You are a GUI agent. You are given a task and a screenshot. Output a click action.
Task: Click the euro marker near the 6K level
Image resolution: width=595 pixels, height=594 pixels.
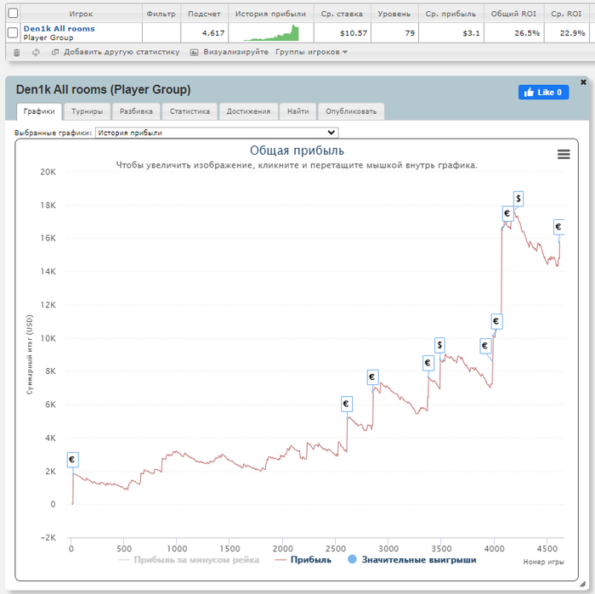pyautogui.click(x=346, y=404)
